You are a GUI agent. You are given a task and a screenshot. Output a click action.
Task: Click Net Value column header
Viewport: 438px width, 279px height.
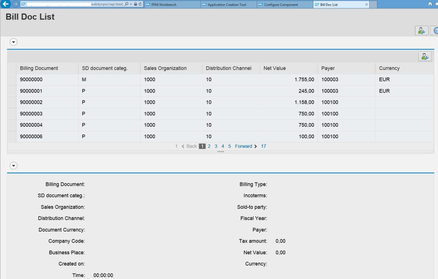point(289,68)
